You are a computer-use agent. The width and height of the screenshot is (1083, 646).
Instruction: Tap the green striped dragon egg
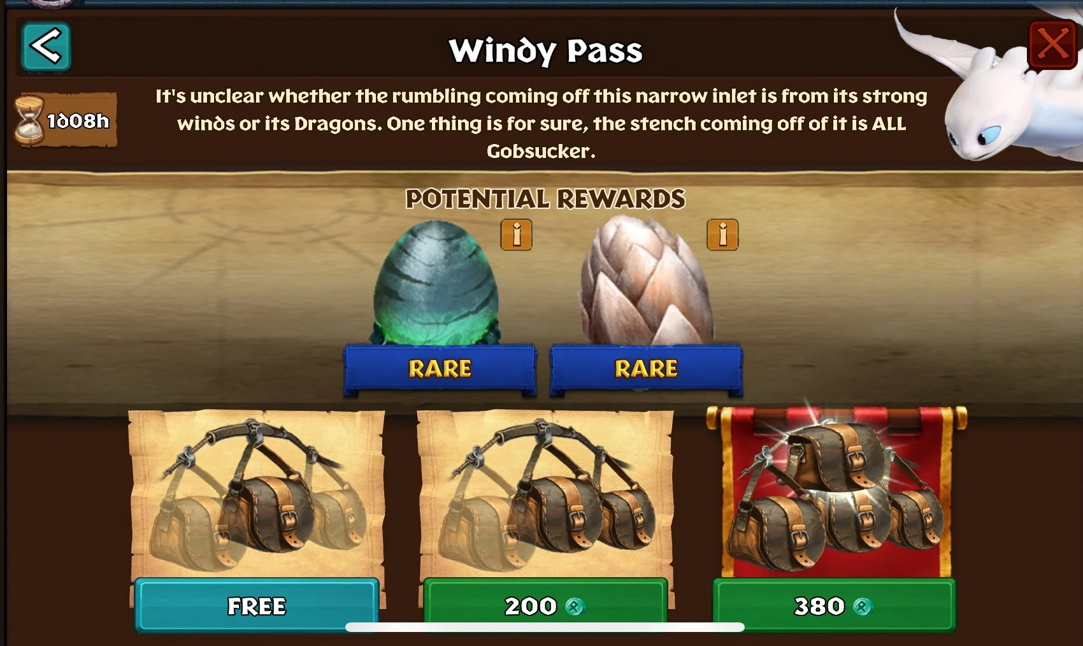[436, 283]
